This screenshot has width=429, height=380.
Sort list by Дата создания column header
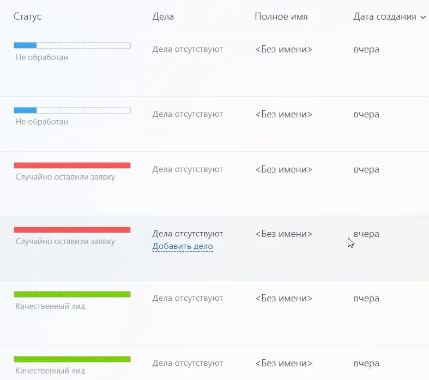click(384, 17)
